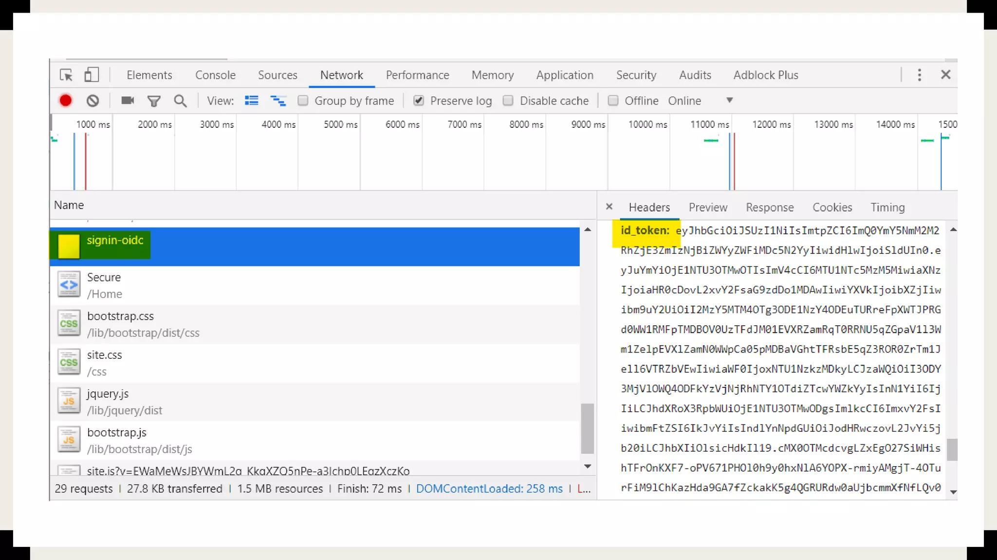Switch to large request rows view icon
Image resolution: width=997 pixels, height=560 pixels.
[x=252, y=101]
